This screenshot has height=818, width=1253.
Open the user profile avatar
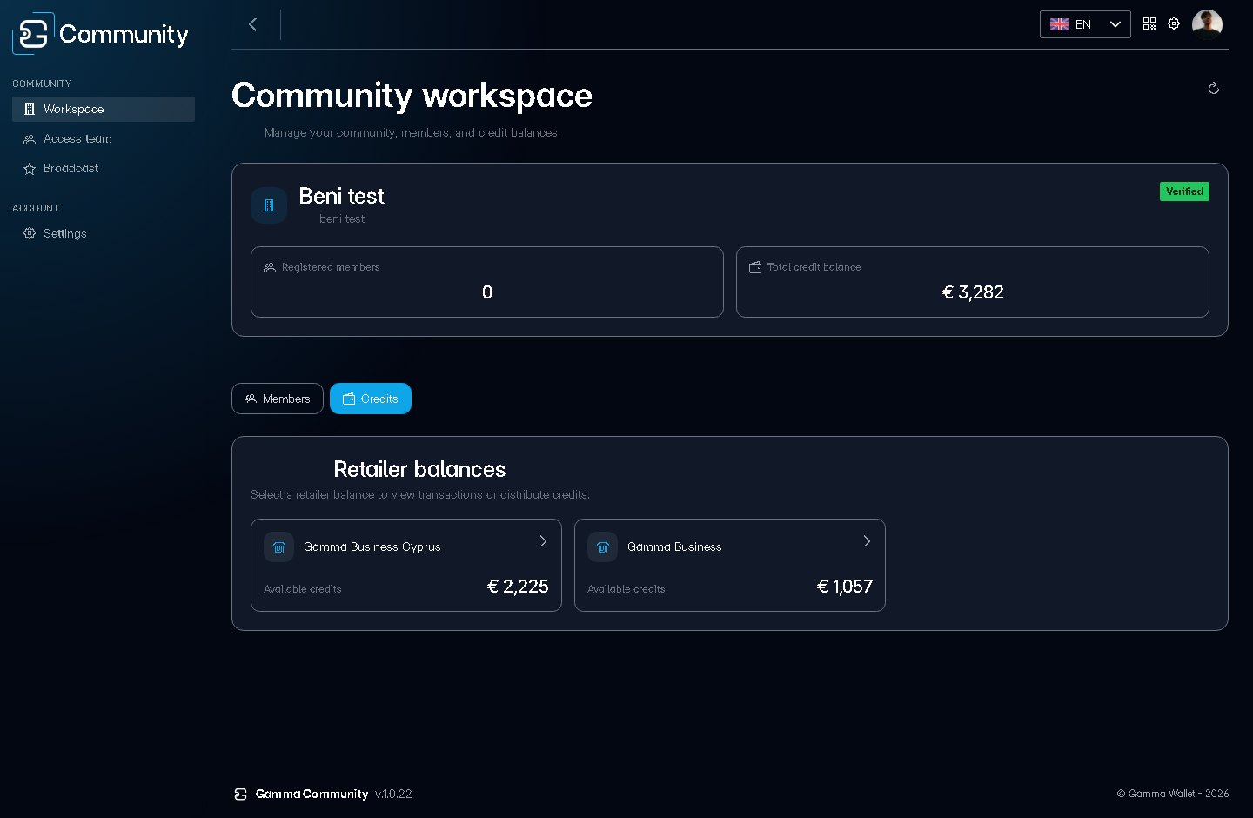tap(1207, 24)
